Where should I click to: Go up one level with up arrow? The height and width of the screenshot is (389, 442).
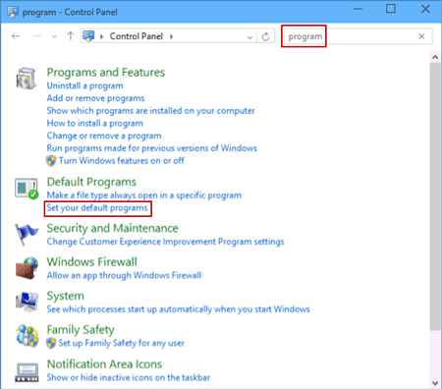coord(71,36)
